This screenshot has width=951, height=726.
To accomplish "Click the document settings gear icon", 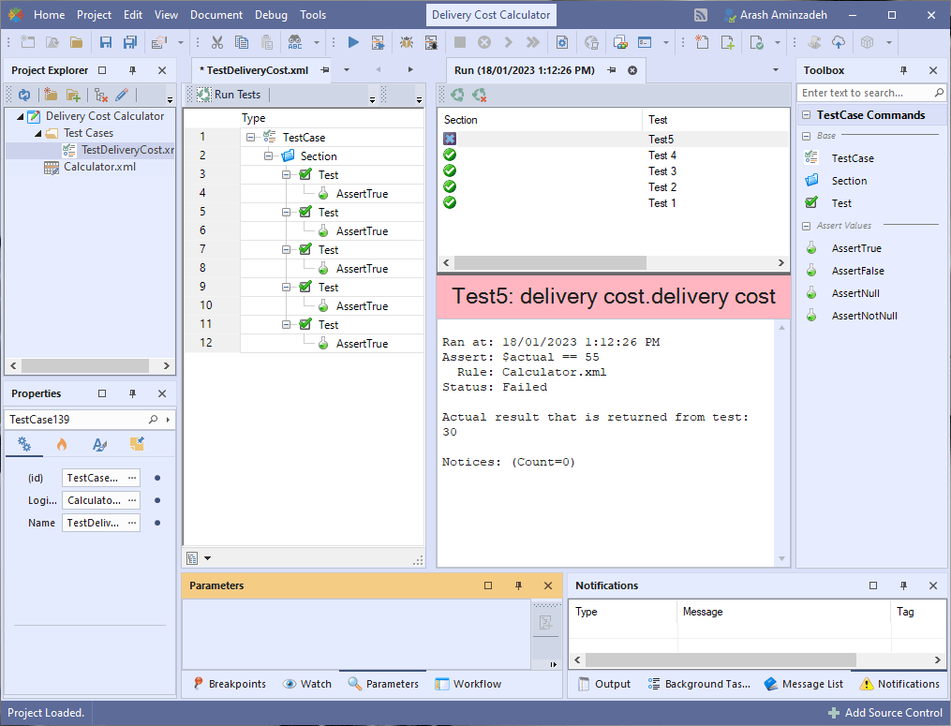I will point(561,42).
